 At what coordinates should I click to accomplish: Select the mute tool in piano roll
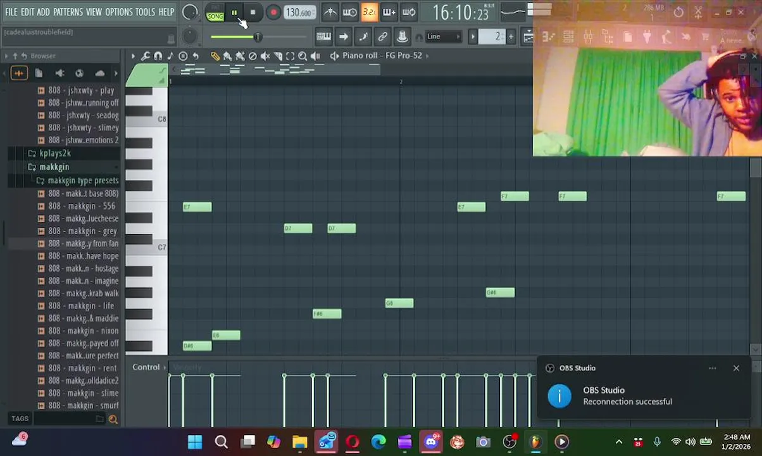[265, 56]
